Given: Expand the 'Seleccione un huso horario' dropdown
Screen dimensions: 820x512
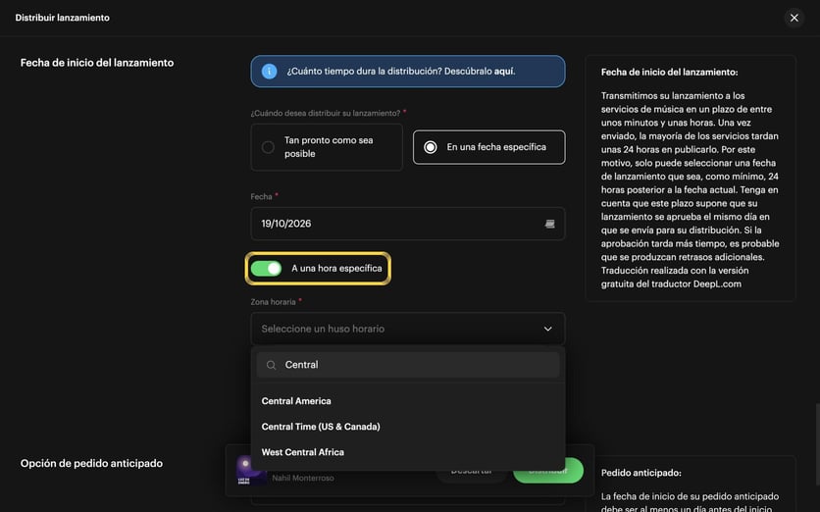Looking at the screenshot, I should [407, 329].
